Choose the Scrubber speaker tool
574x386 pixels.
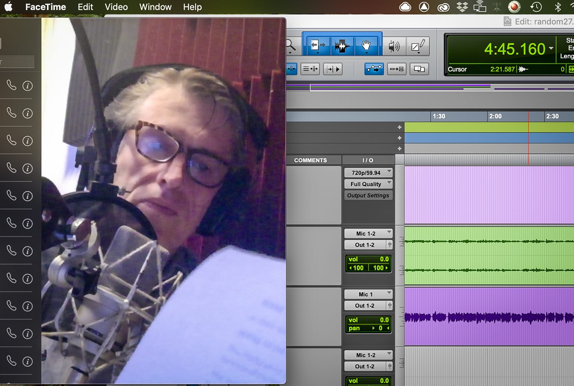pos(394,46)
